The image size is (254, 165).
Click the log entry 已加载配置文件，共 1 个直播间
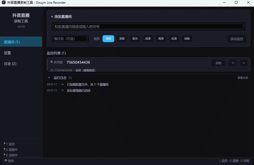[x=88, y=84]
